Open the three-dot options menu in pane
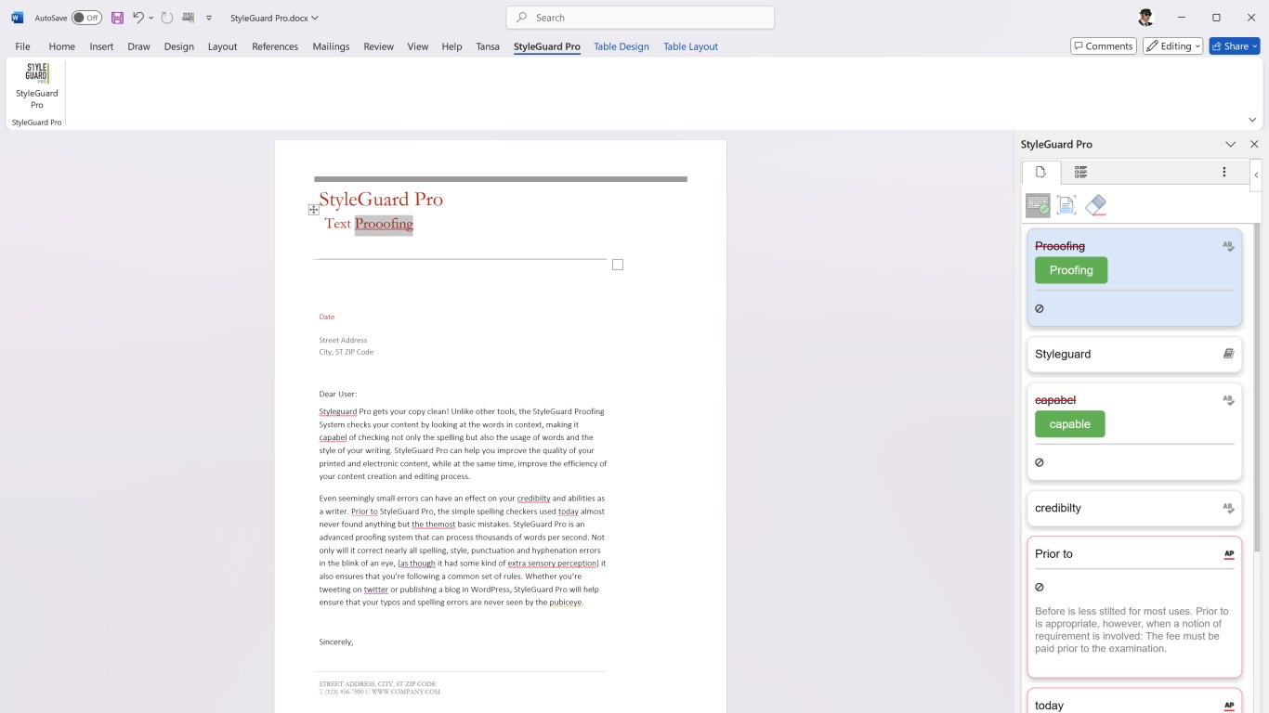Screen dimensions: 1269x713 click(x=1224, y=172)
